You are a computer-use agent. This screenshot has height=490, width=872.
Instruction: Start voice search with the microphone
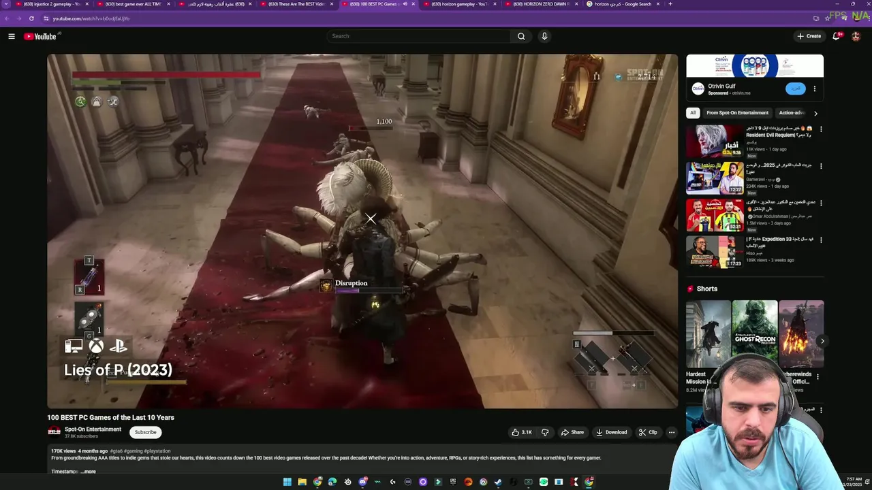544,36
